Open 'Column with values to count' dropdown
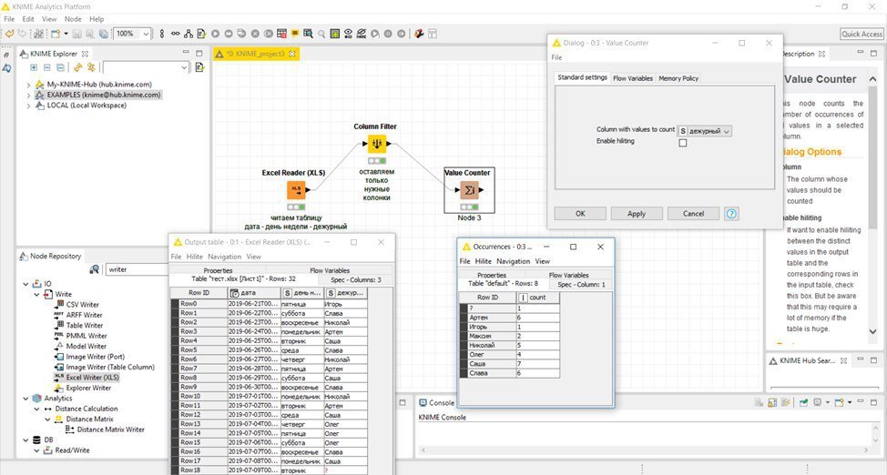The height and width of the screenshot is (475, 887). coord(705,131)
